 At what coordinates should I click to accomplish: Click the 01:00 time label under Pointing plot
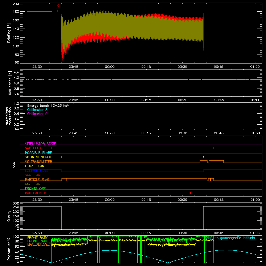coord(255,67)
